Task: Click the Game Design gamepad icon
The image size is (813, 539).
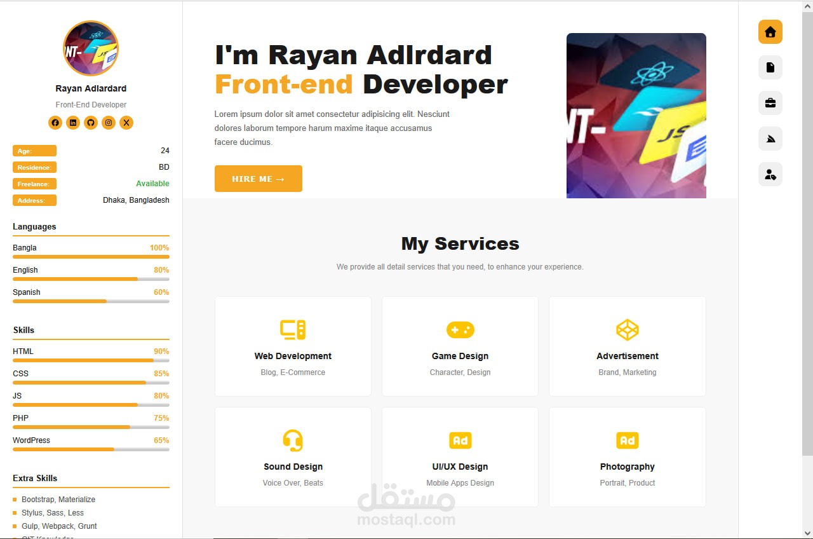Action: (x=460, y=330)
